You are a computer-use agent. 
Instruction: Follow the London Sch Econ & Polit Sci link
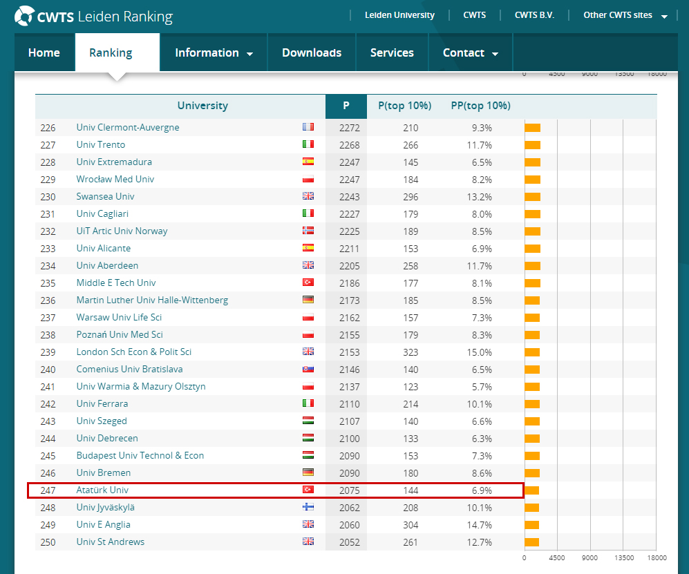click(133, 352)
